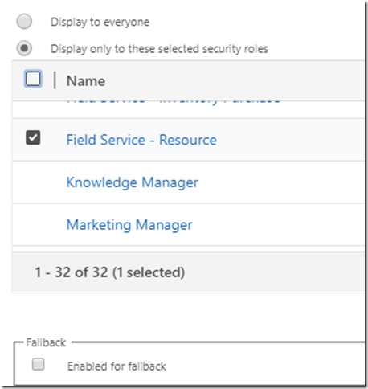Enable the "Enabled for fallback" checkbox
The width and height of the screenshot is (368, 389).
[38, 364]
